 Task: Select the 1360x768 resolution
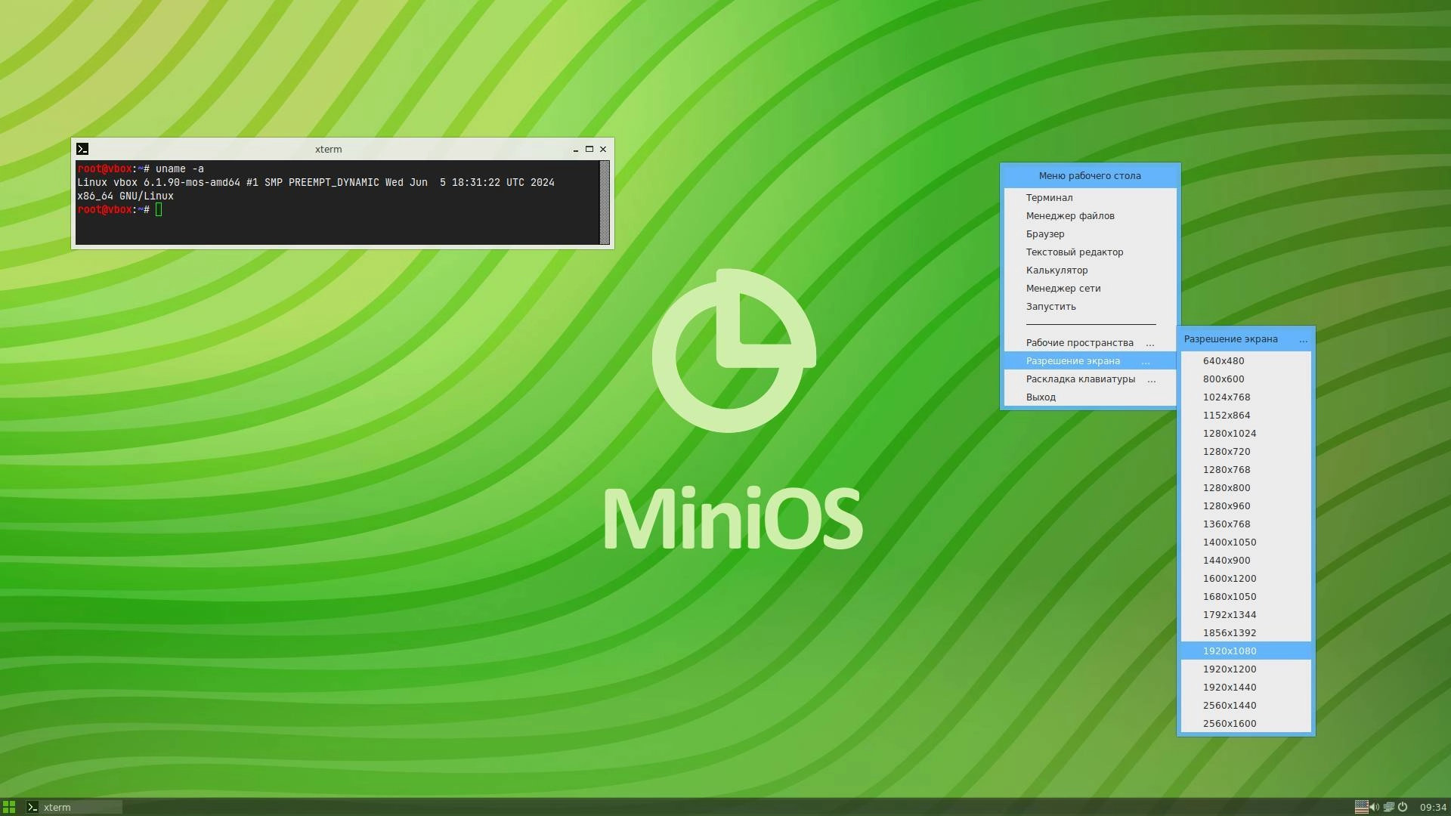[x=1245, y=524]
